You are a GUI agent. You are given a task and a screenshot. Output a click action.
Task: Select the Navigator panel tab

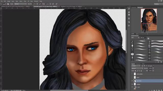[140, 7]
